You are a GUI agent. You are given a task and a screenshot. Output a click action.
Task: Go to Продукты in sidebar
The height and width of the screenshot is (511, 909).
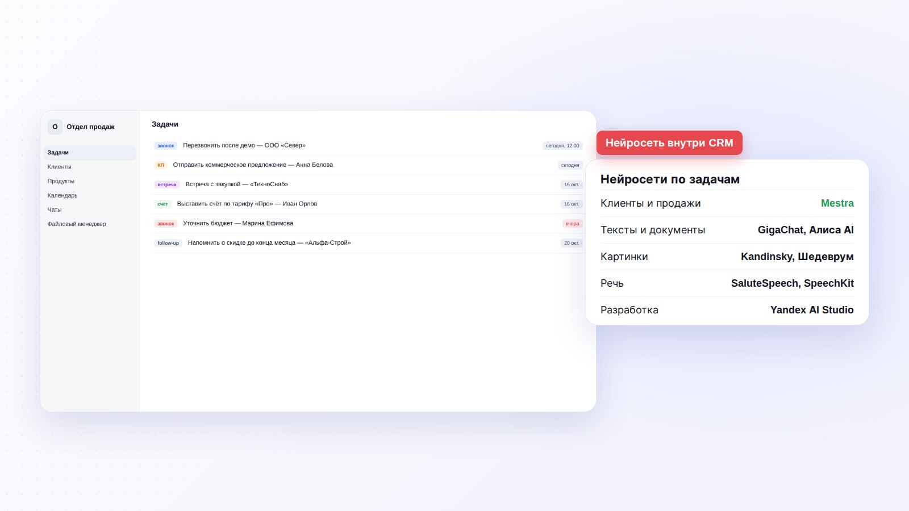[90, 181]
